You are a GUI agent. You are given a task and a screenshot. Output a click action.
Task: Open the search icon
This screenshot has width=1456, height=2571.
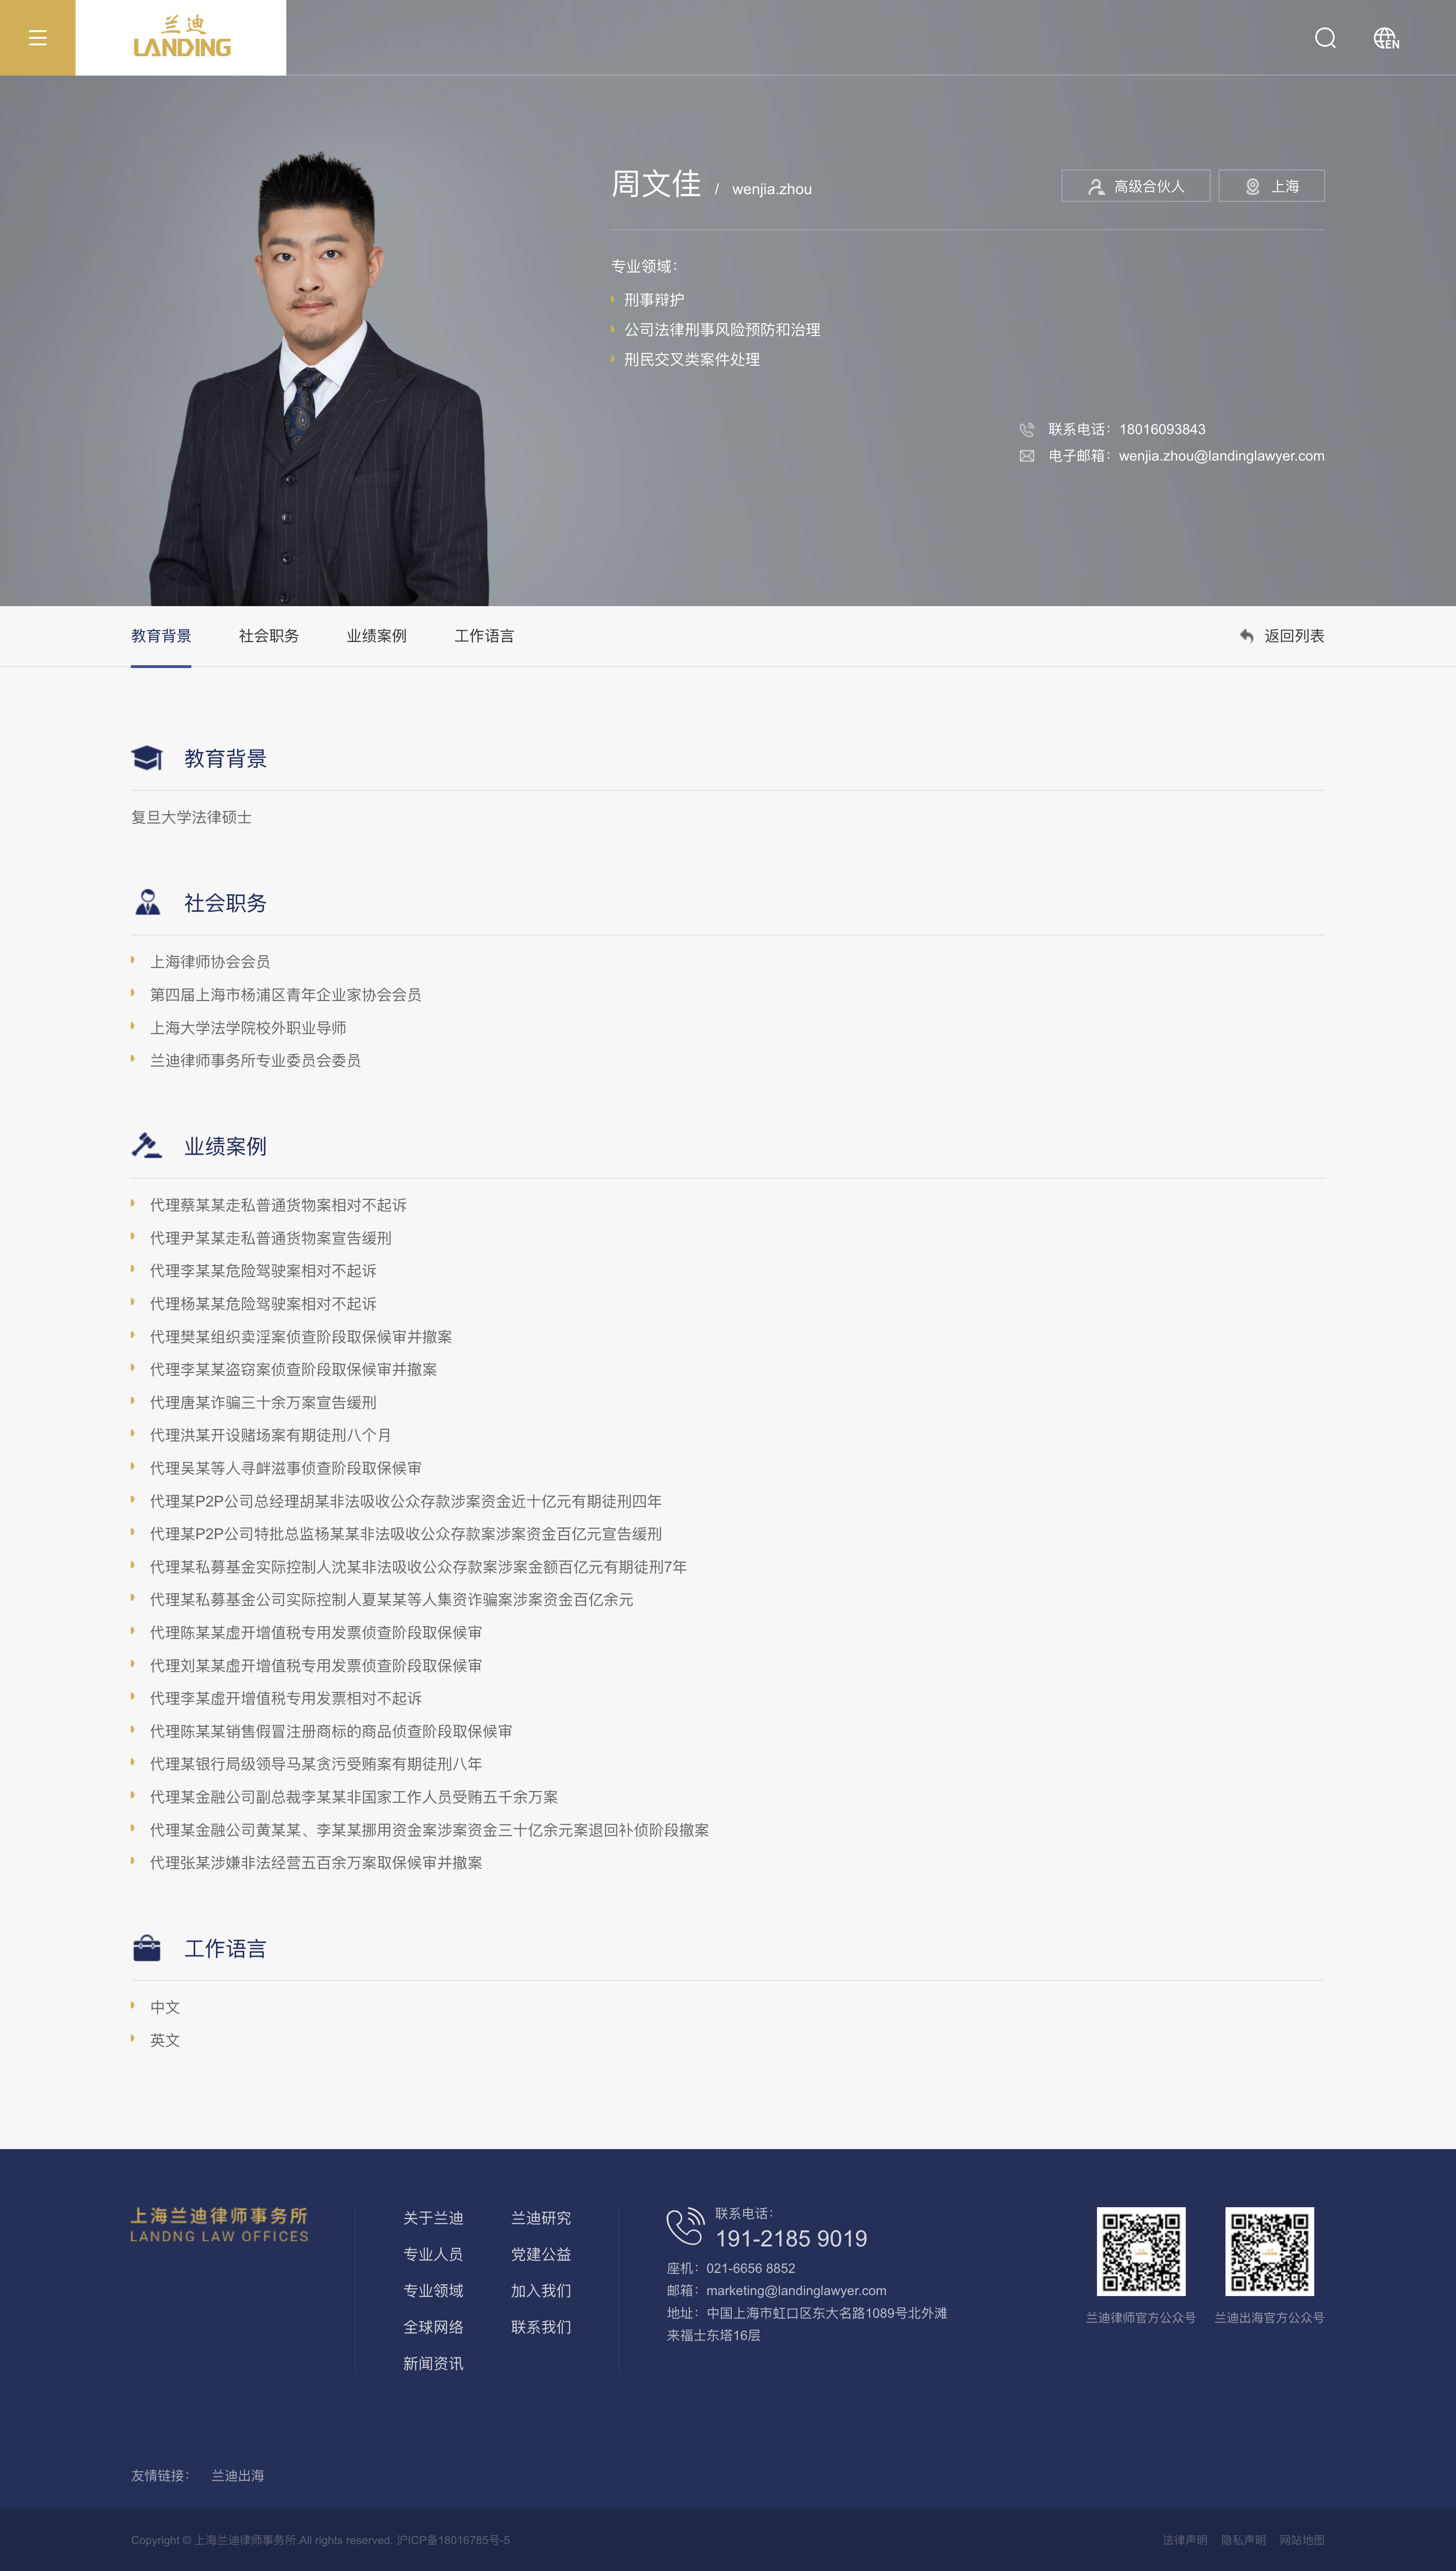pyautogui.click(x=1325, y=38)
